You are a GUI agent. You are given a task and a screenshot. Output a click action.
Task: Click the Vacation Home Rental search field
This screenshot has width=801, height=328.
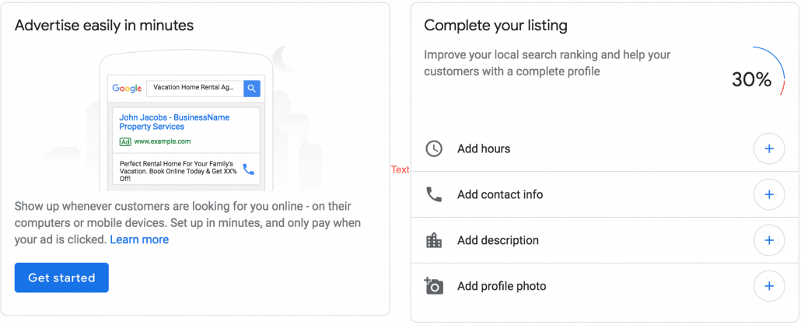pyautogui.click(x=194, y=89)
